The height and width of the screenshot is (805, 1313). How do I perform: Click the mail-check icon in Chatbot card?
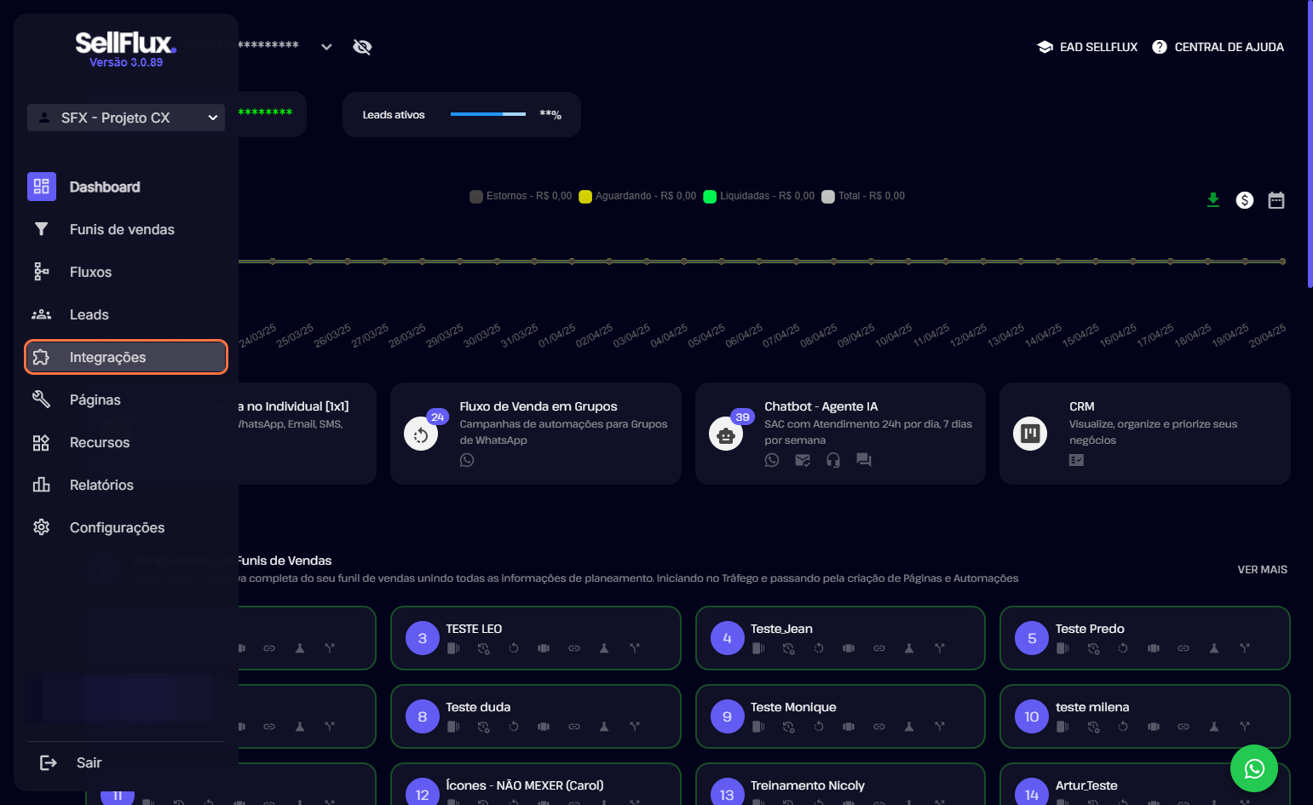pyautogui.click(x=803, y=460)
